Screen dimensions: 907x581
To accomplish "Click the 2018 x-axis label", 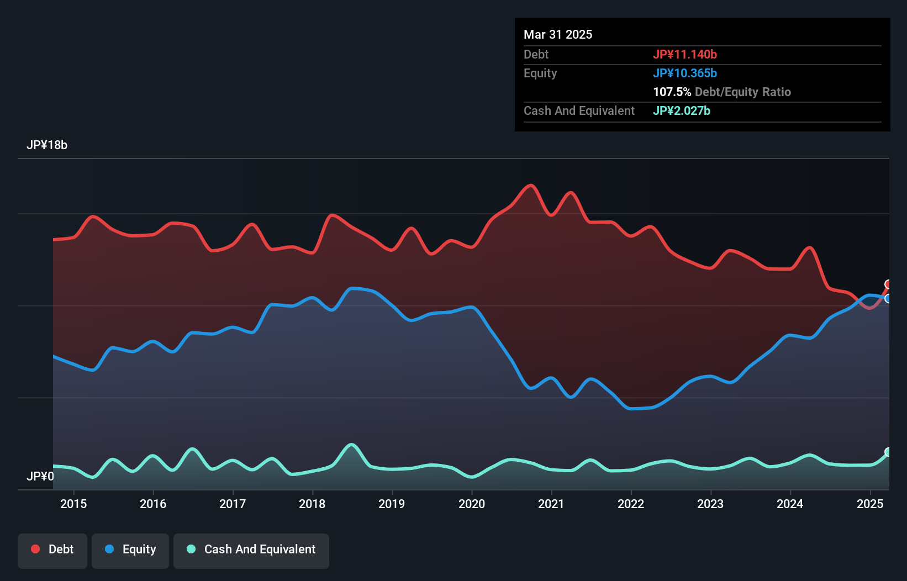I will (x=312, y=504).
